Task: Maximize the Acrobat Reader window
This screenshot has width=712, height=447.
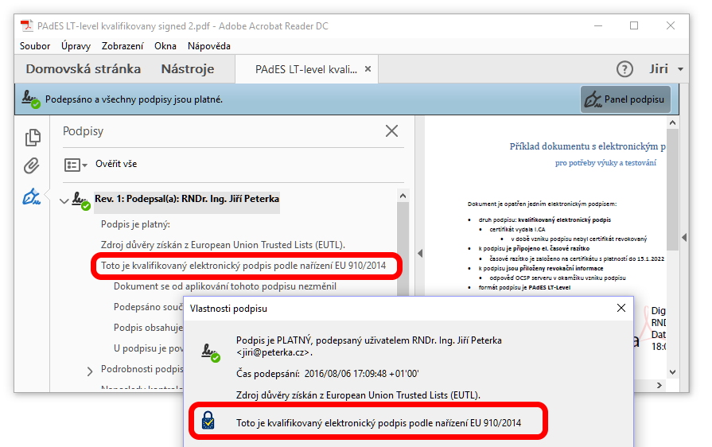Action: pos(634,26)
